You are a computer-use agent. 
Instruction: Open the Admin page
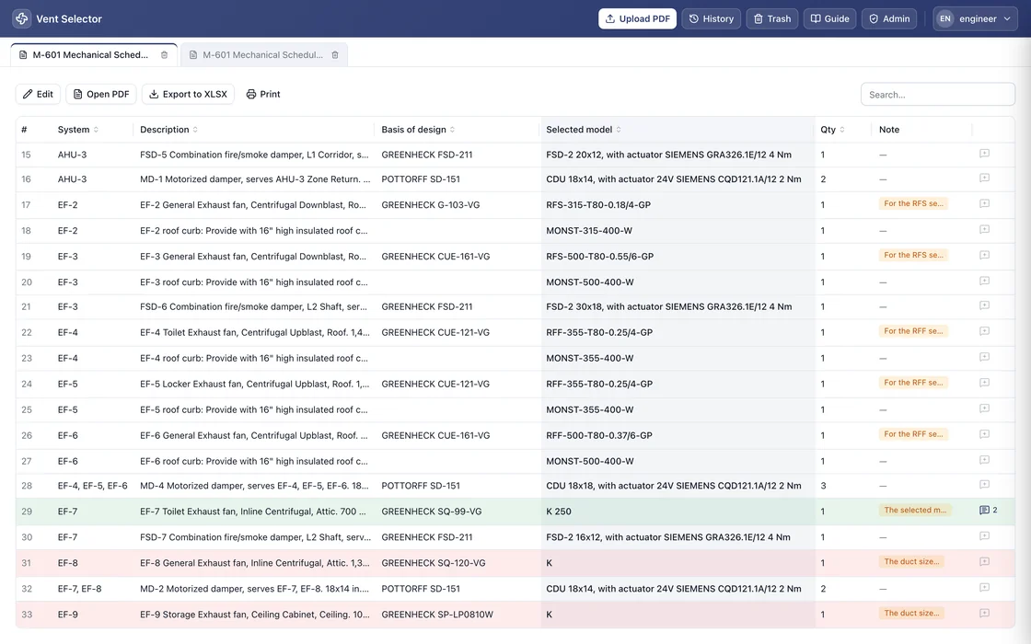click(x=889, y=19)
